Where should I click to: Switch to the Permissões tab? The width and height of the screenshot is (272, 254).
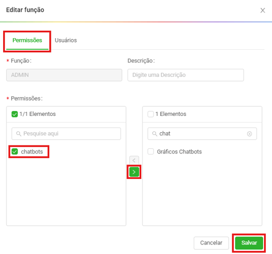tap(27, 40)
